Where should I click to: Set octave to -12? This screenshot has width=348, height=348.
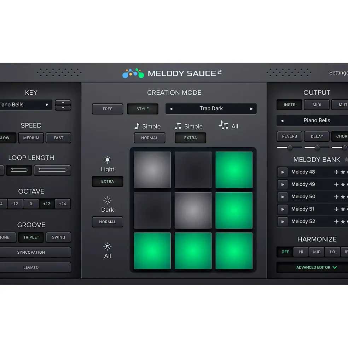pos(15,204)
